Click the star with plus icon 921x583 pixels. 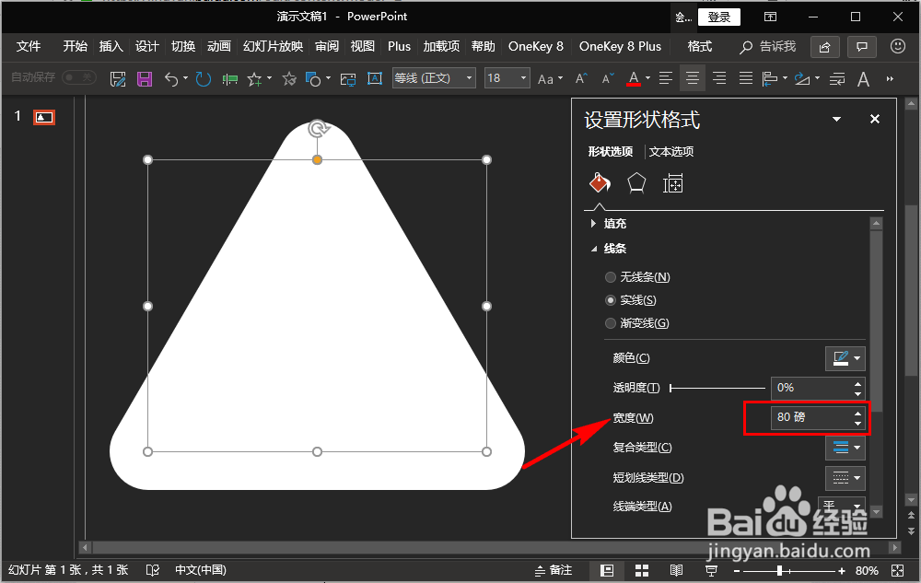pos(255,78)
